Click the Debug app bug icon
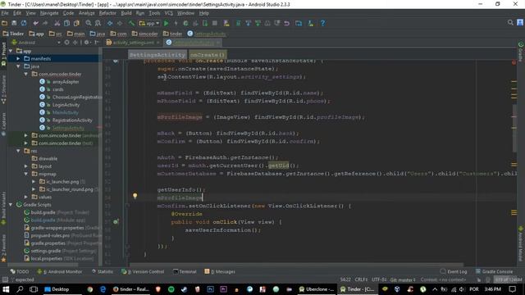 [185, 24]
